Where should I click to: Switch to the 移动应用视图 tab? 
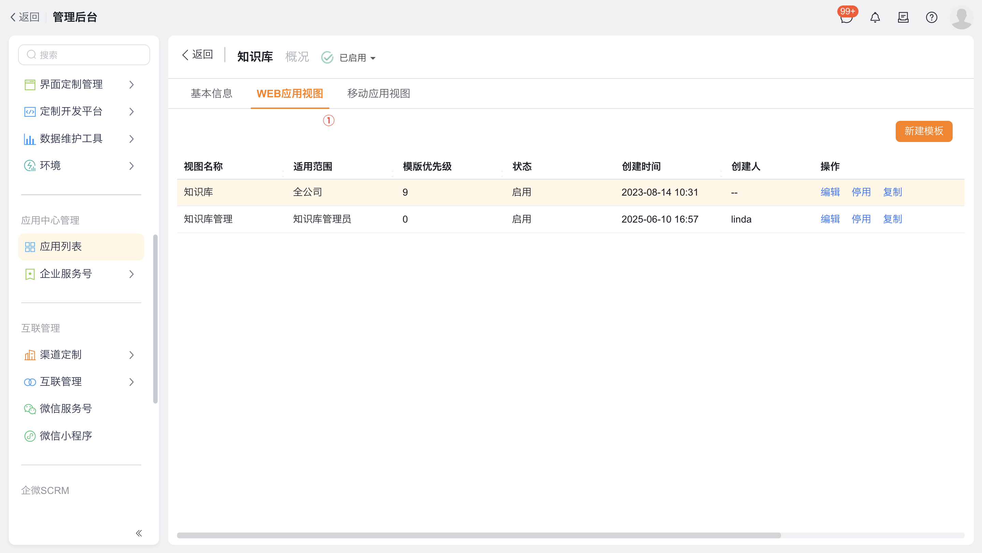point(378,94)
